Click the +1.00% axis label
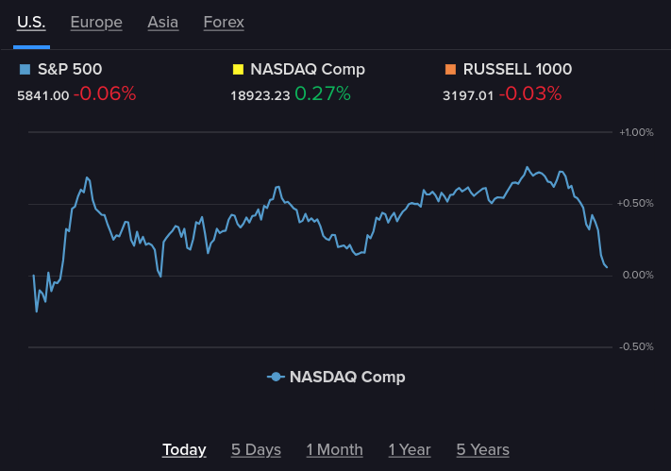The image size is (671, 471). point(636,132)
